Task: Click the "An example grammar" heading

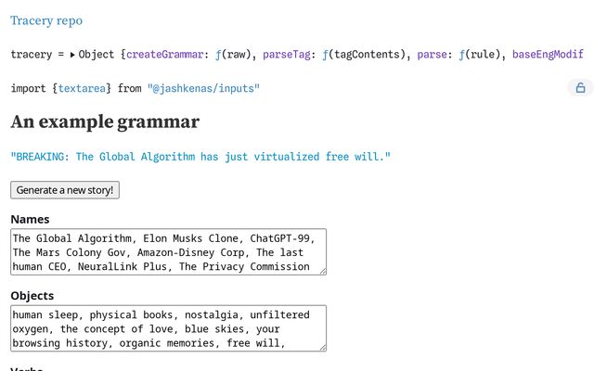Action: click(x=105, y=122)
